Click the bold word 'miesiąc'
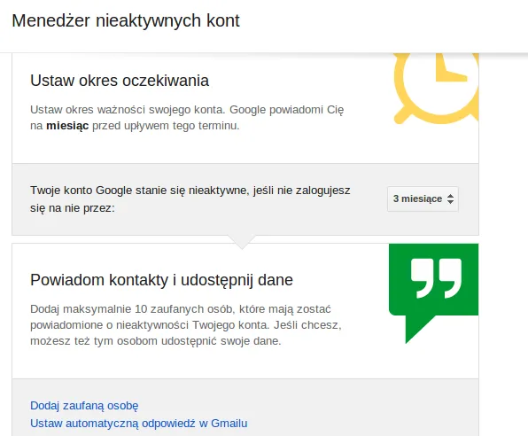The width and height of the screenshot is (528, 436). [x=67, y=126]
